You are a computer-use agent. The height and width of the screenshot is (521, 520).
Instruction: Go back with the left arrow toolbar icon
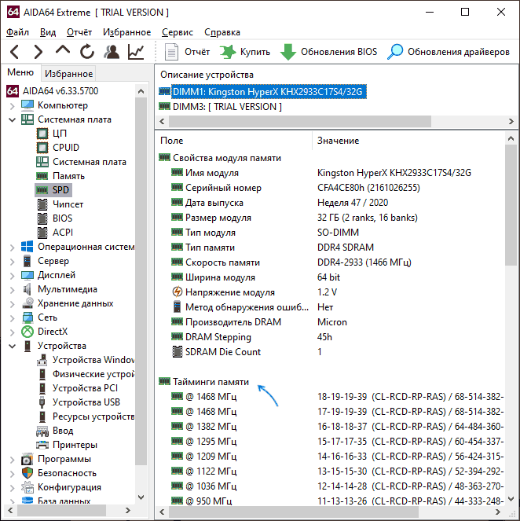point(14,52)
